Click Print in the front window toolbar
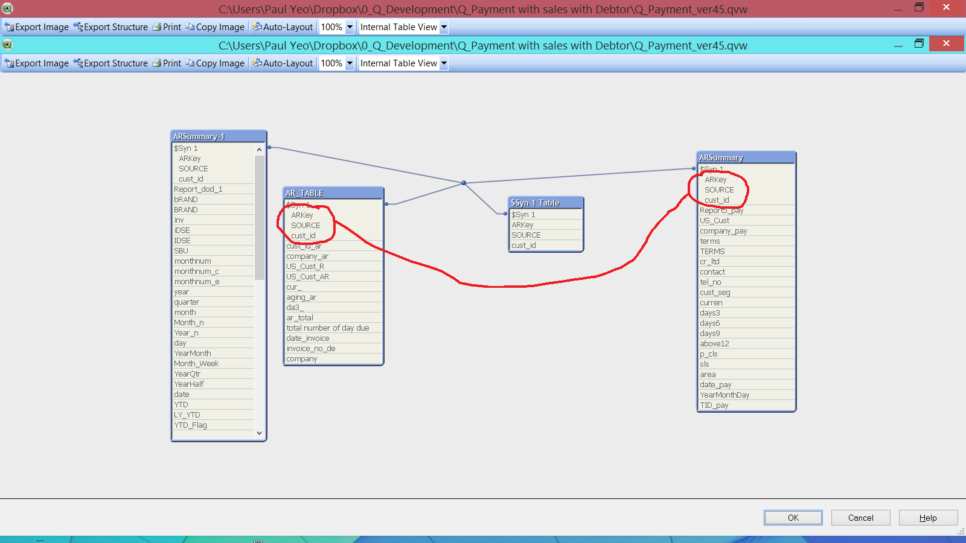 click(167, 63)
